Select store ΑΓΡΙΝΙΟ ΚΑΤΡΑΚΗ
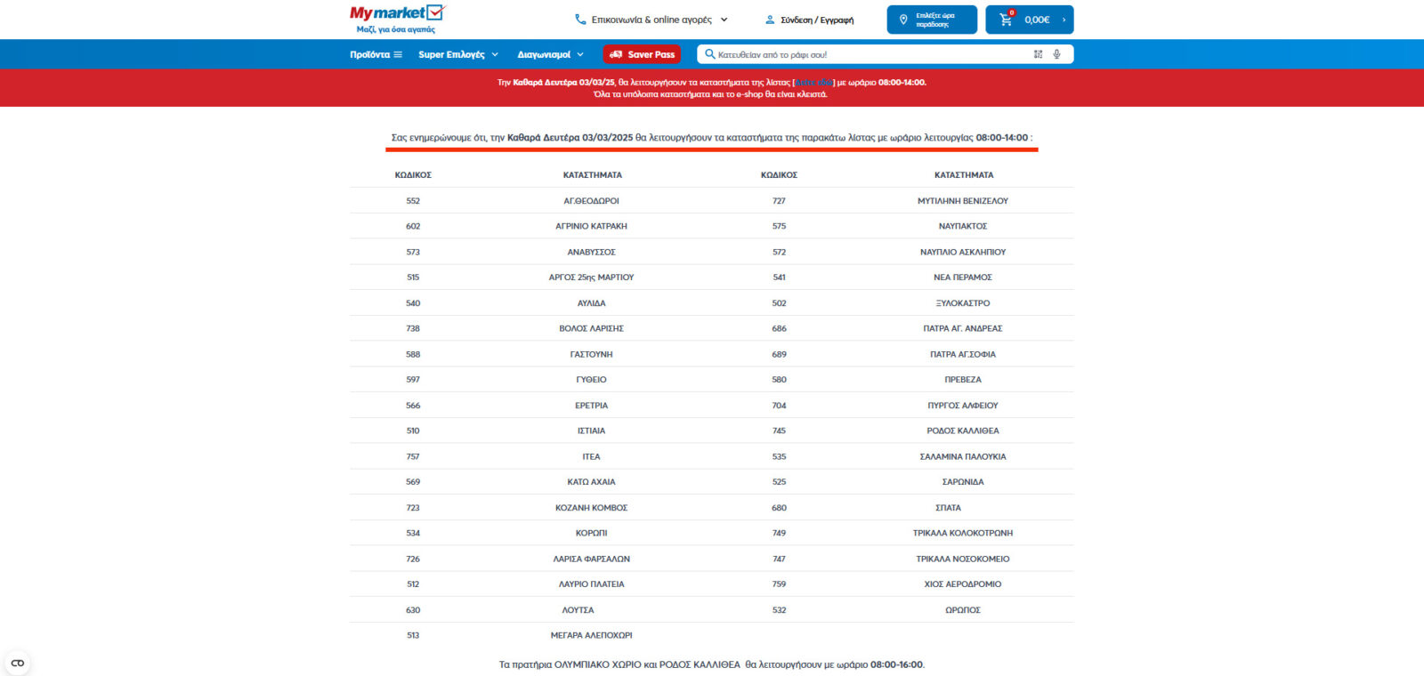 coord(591,226)
